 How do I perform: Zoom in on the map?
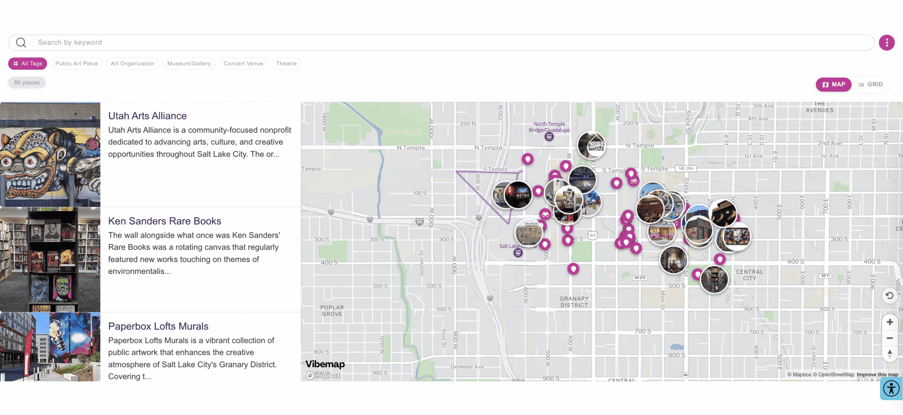[x=890, y=322]
